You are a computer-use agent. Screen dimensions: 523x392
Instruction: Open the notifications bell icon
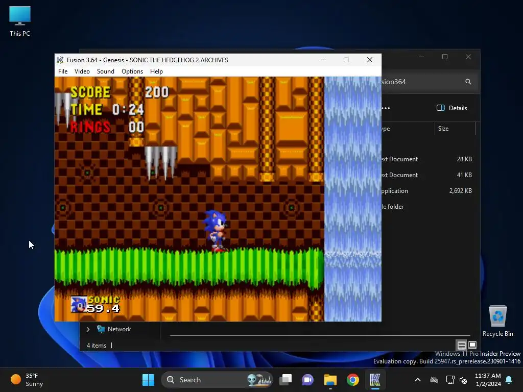(x=509, y=380)
